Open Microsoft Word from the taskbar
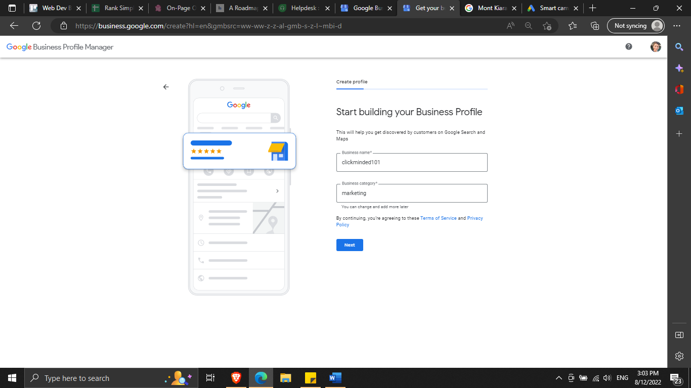 (335, 378)
